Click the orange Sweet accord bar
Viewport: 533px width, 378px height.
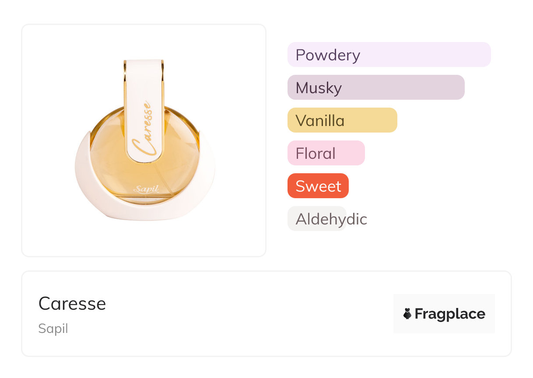pos(318,186)
